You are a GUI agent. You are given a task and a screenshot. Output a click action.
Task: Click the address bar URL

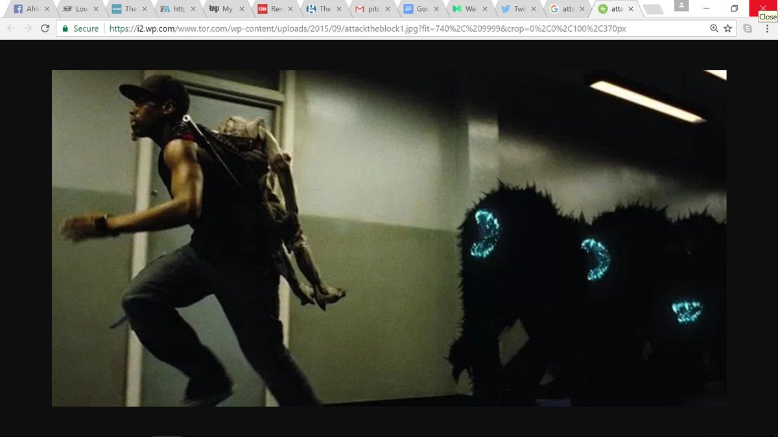(368, 28)
